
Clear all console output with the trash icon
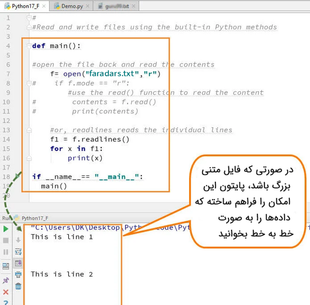point(18,286)
